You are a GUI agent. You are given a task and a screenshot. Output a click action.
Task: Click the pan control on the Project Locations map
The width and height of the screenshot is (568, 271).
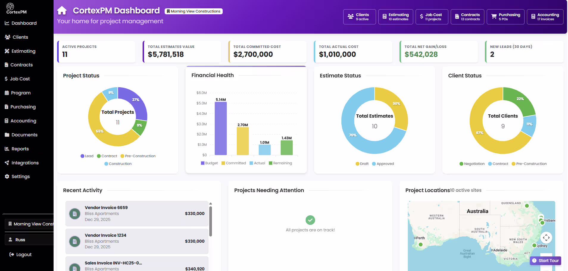(x=547, y=238)
